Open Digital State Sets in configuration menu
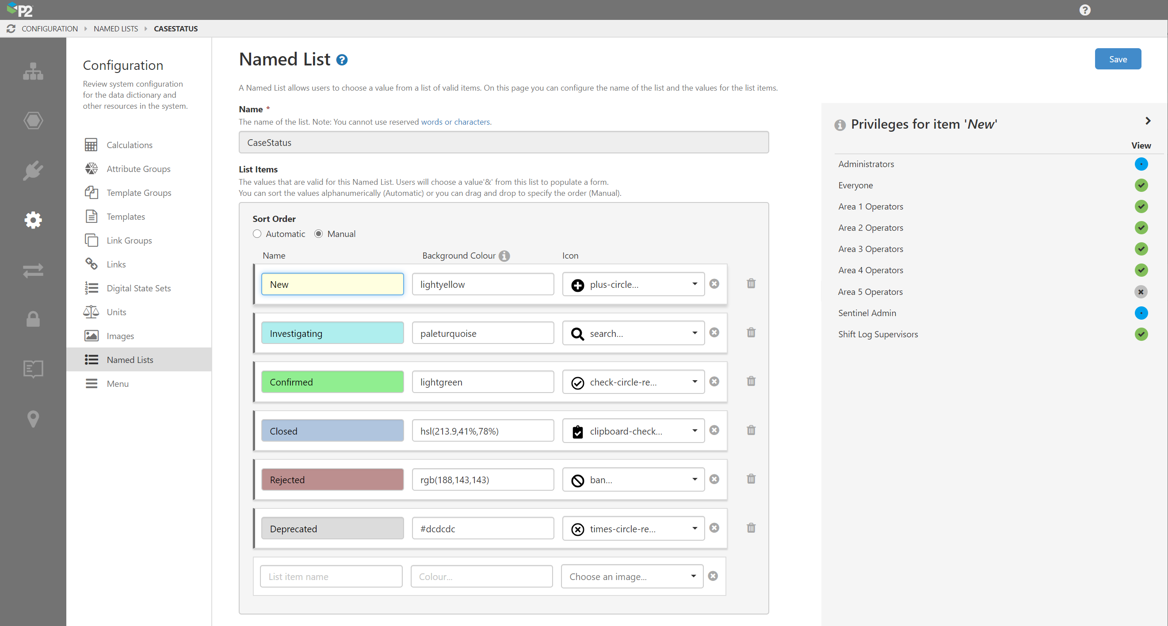 click(138, 288)
